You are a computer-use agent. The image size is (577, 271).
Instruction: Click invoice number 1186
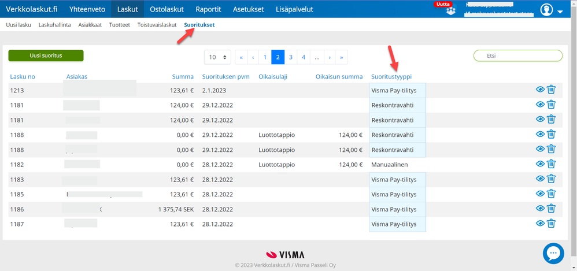(x=17, y=209)
